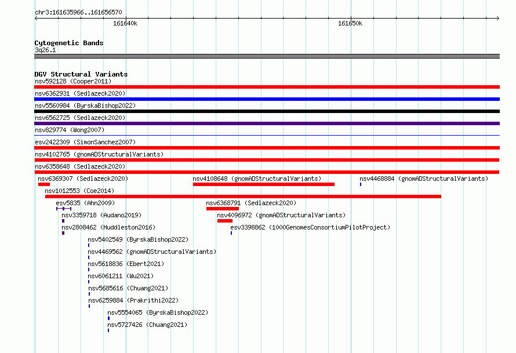The width and height of the screenshot is (516, 353).
Task: Click the 161650k ruler label
Action: click(x=350, y=23)
